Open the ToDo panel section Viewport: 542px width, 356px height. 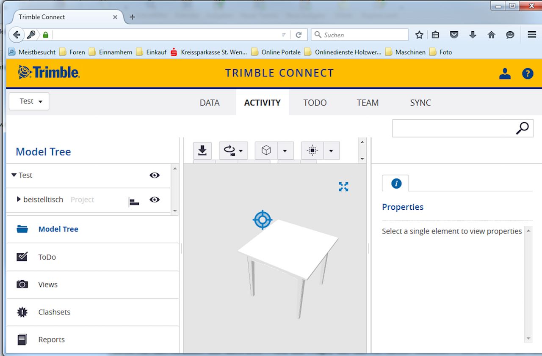click(x=92, y=257)
